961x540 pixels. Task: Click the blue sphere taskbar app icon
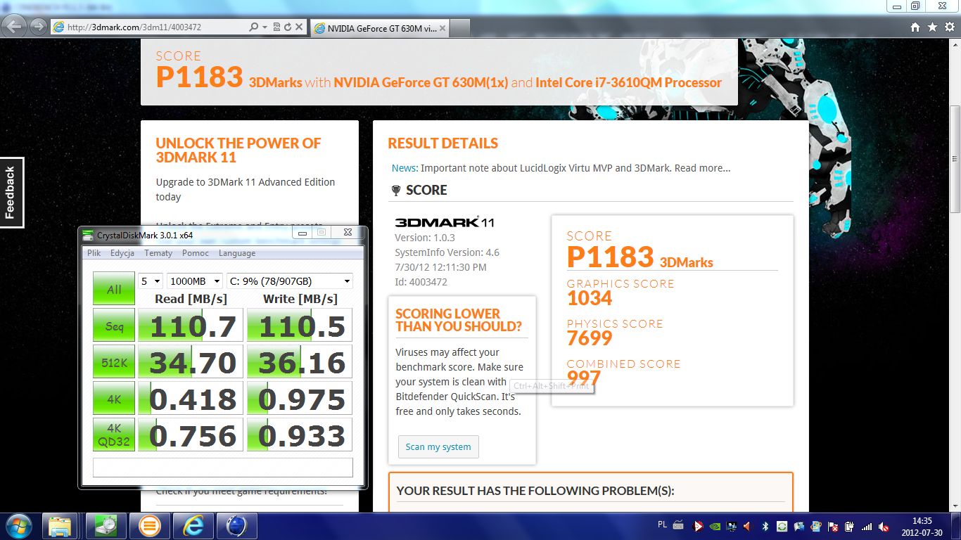coord(236,526)
